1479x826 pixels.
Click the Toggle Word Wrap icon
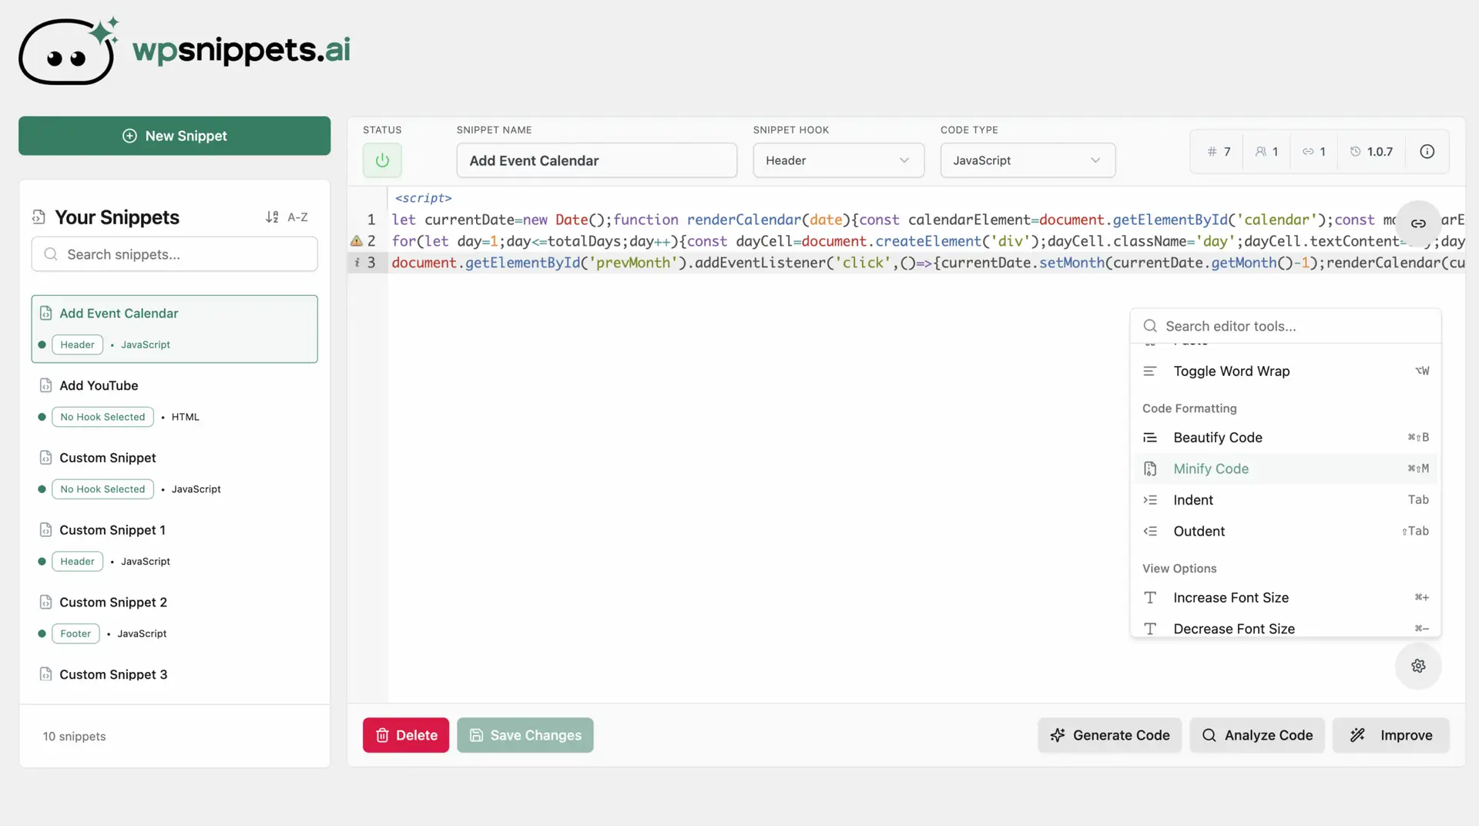pyautogui.click(x=1150, y=371)
